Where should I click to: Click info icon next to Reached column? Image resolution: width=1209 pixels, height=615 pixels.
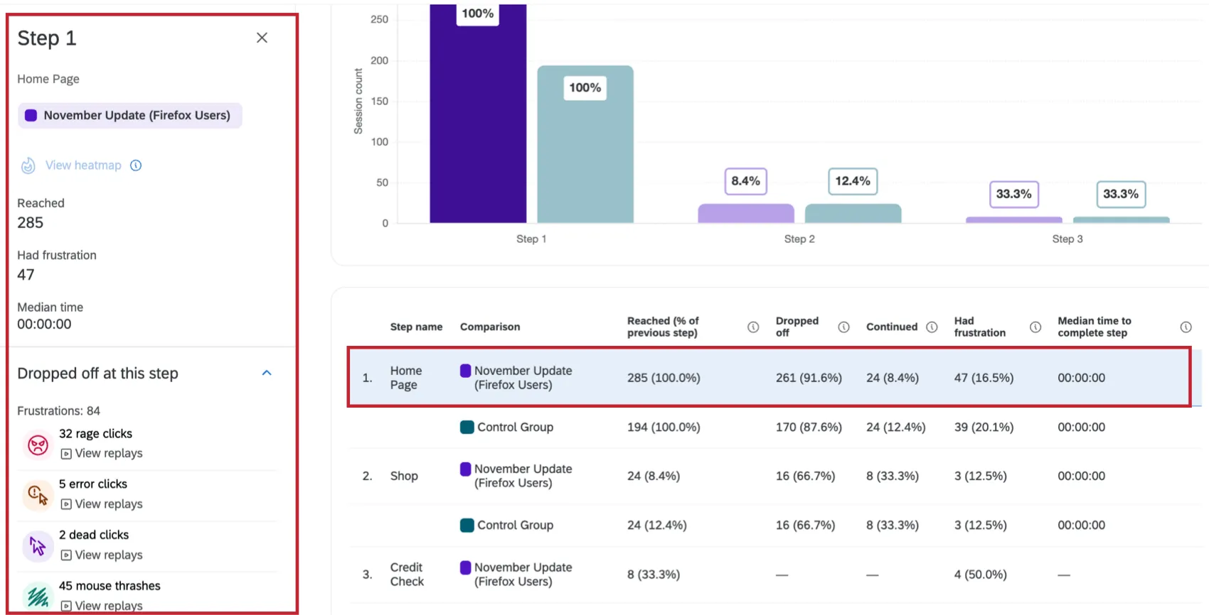[753, 327]
